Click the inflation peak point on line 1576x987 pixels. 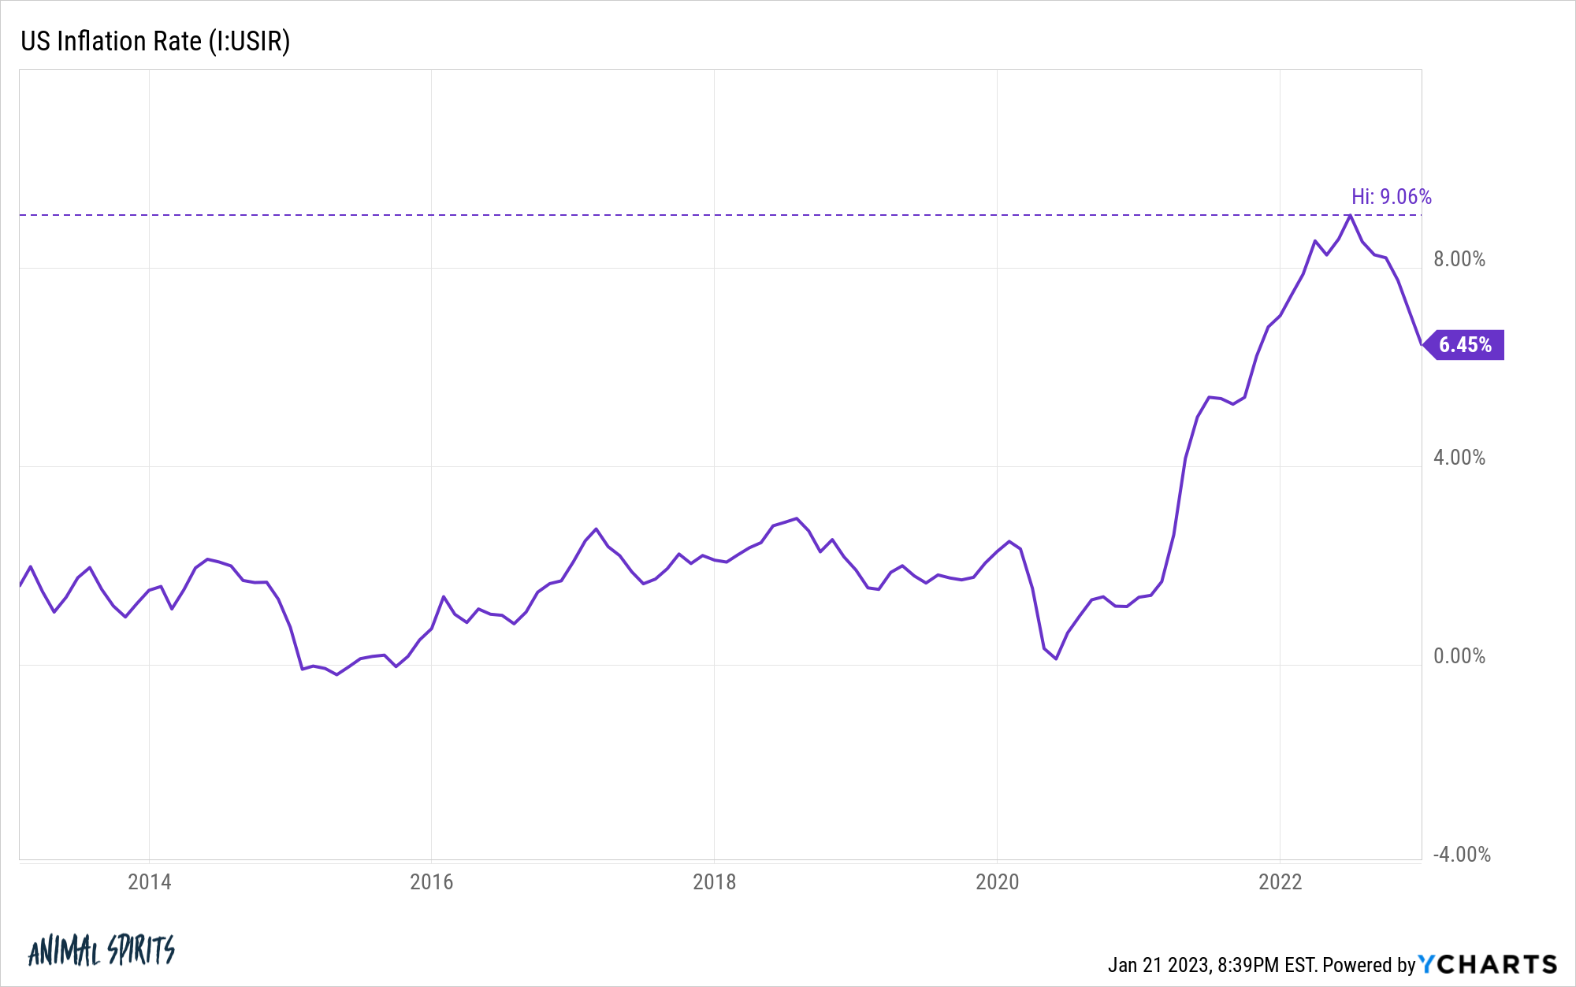[1351, 215]
